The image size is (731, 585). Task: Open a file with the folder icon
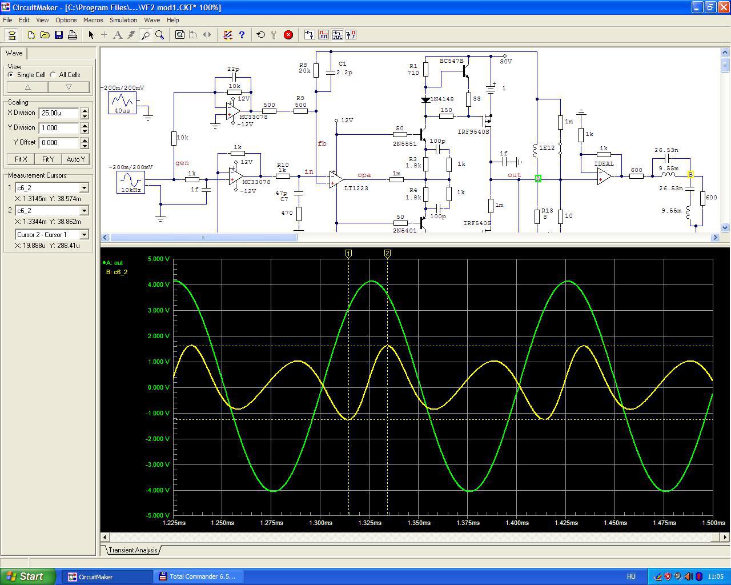pos(45,35)
